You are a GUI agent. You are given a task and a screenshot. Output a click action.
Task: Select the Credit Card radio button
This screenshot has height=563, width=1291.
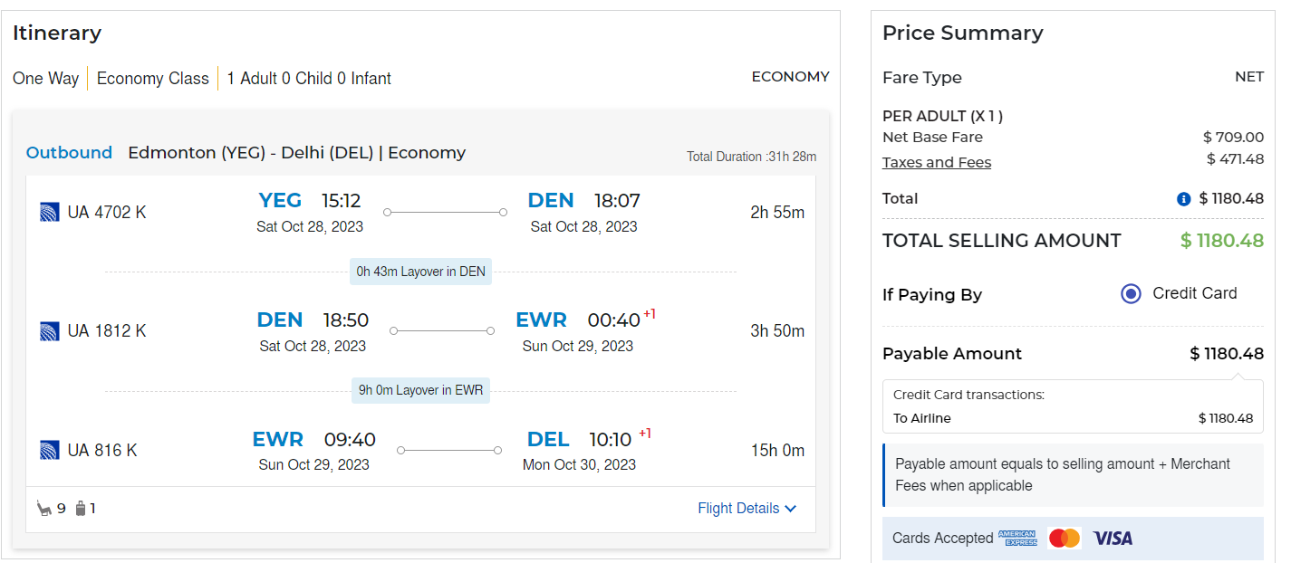(x=1131, y=293)
